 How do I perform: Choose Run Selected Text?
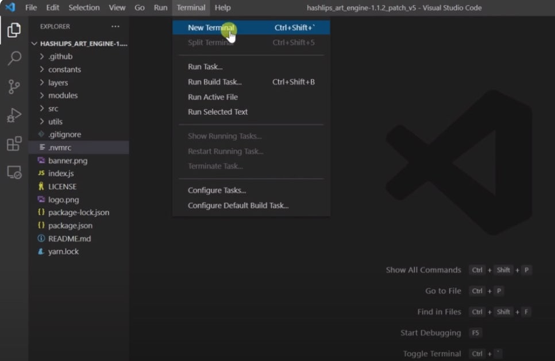pyautogui.click(x=251, y=112)
